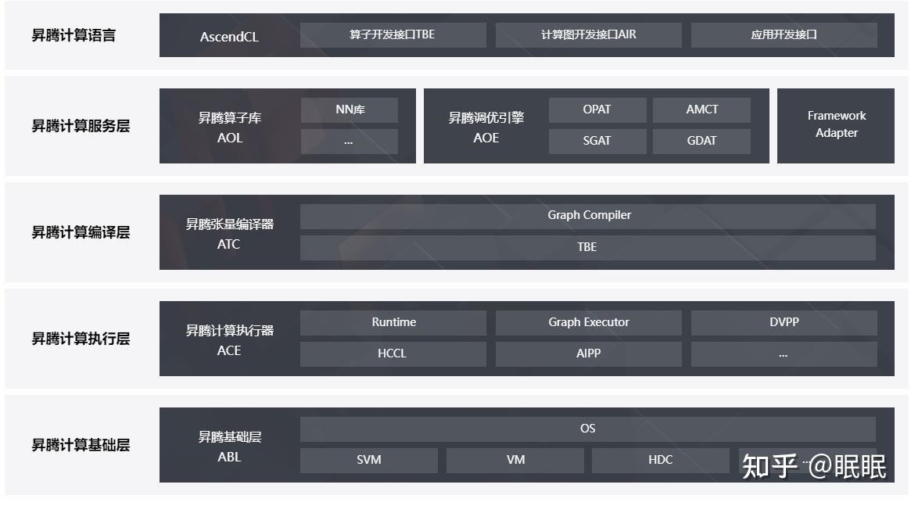This screenshot has height=506, width=911.
Task: Click the SGAT box
Action: click(597, 141)
